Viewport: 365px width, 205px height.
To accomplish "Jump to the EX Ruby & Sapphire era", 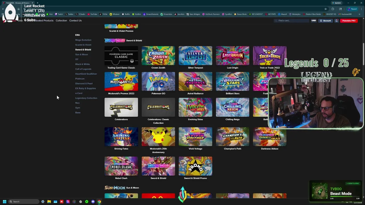I will (x=86, y=88).
